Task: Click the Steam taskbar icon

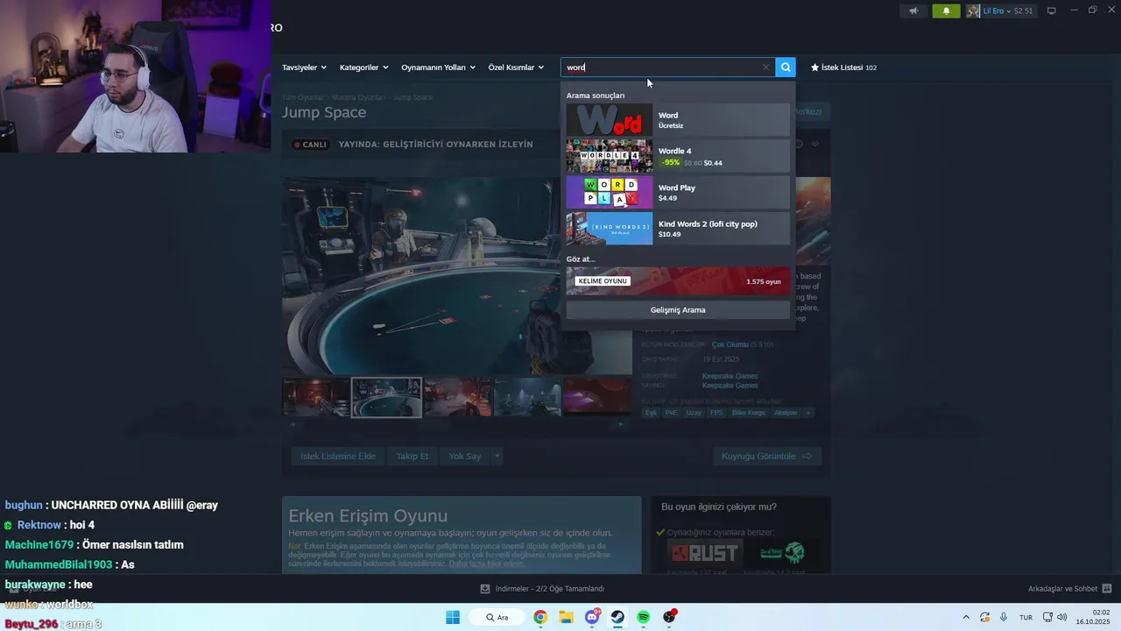Action: pos(617,617)
